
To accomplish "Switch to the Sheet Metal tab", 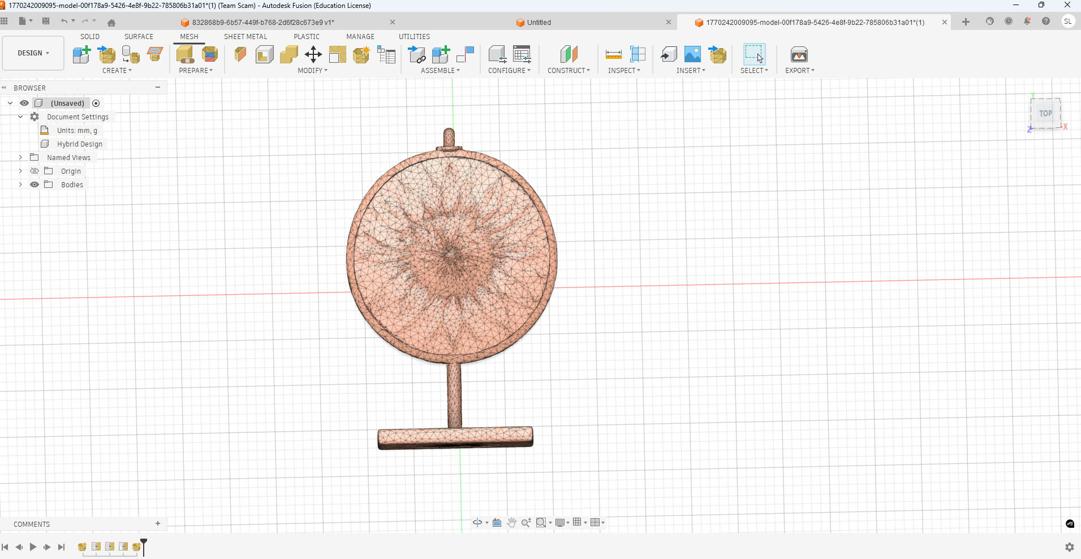I will coord(246,36).
